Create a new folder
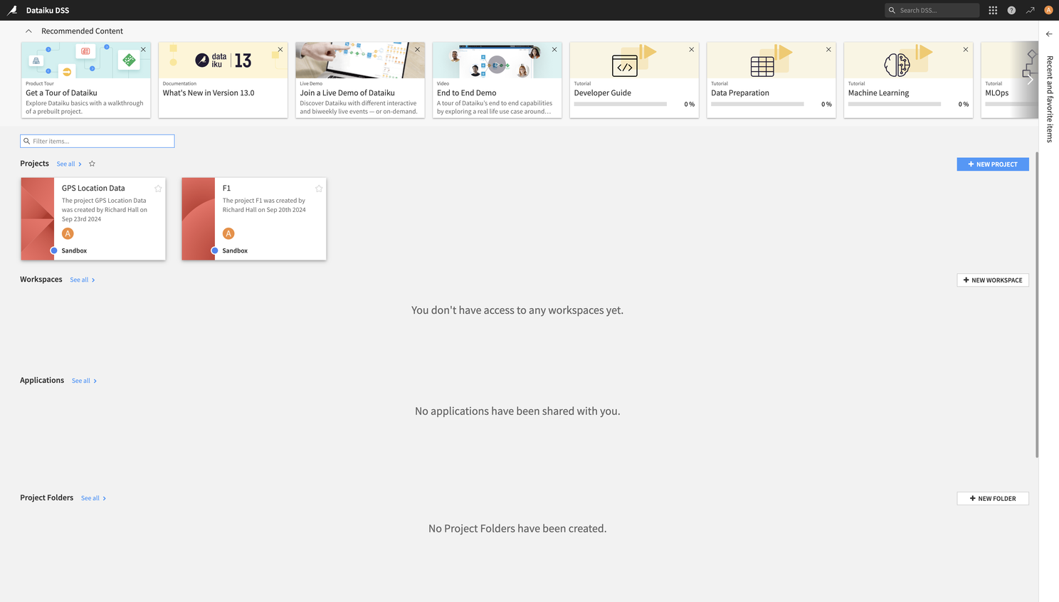The image size is (1059, 602). point(993,499)
